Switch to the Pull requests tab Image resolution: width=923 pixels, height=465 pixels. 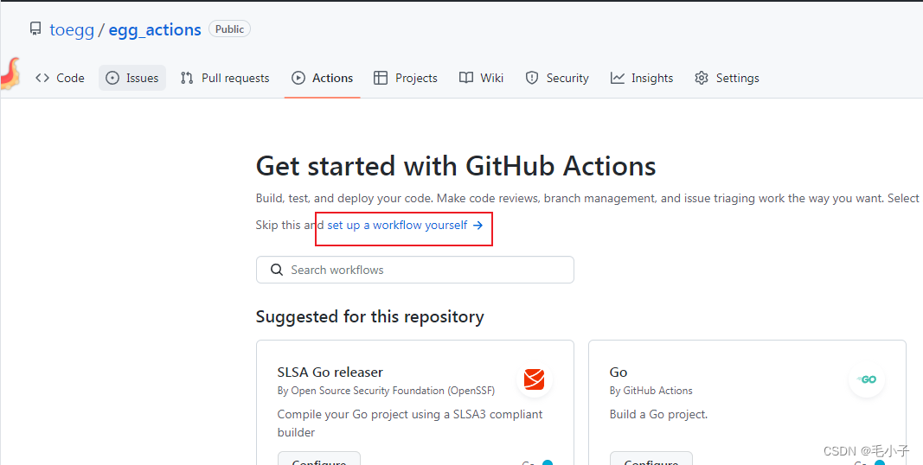click(x=225, y=78)
